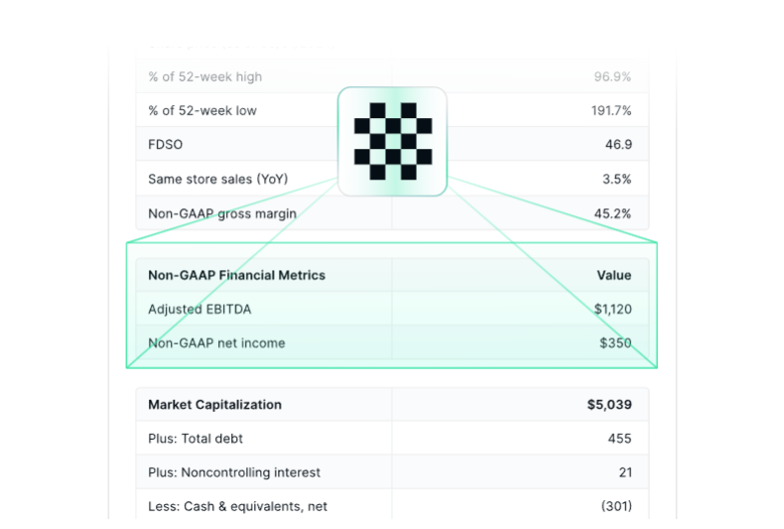Click the Plus: Total debt row

(196, 438)
